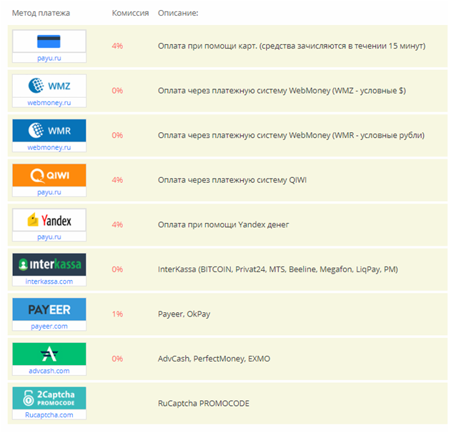
Task: Open webmoney.ru link under WMR
Action: 49,147
